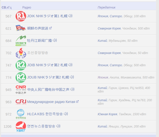Image resolution: width=159 pixels, height=137 pixels.
Task: Open 中央人民广播电台中国之声 station link
Action: (48, 89)
